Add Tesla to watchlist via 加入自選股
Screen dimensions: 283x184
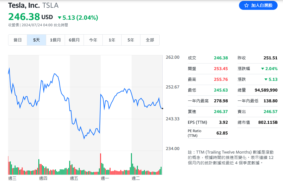coord(258,5)
